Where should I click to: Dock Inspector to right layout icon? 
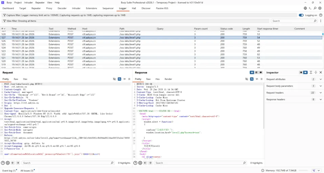(305, 73)
